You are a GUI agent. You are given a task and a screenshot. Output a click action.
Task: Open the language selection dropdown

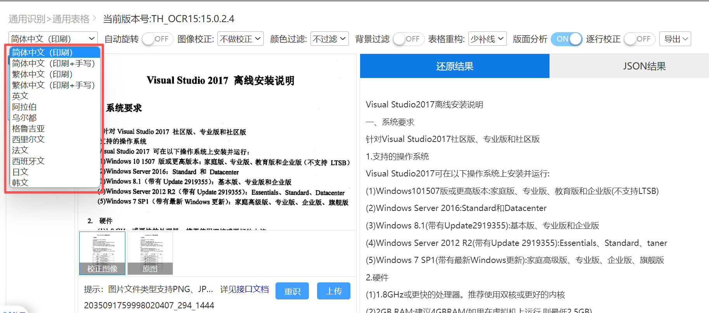pos(53,39)
